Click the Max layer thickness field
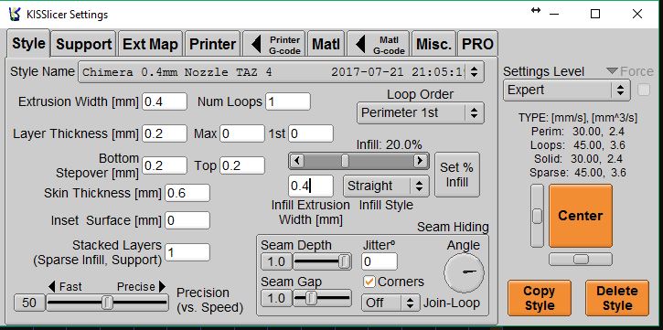 242,134
